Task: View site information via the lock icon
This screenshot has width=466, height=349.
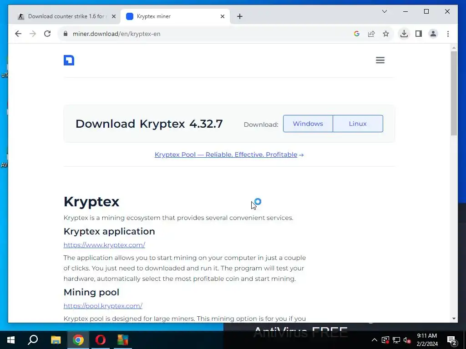Action: (x=66, y=34)
